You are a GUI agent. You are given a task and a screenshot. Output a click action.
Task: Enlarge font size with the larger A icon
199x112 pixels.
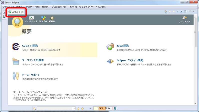pos(182,12)
